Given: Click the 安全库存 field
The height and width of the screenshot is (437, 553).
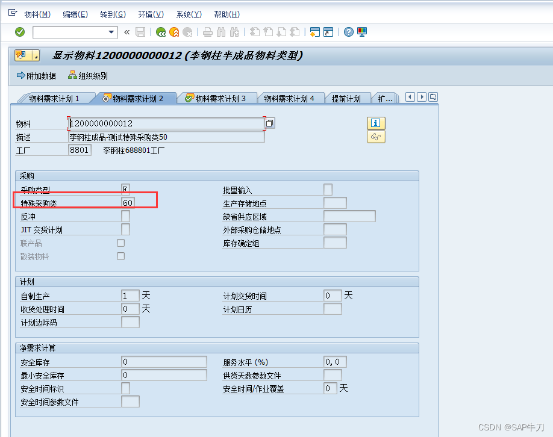Looking at the screenshot, I should pyautogui.click(x=164, y=362).
